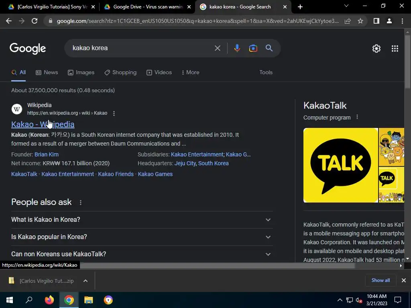Open the Chrome side panel icon
The width and height of the screenshot is (411, 308).
376,21
